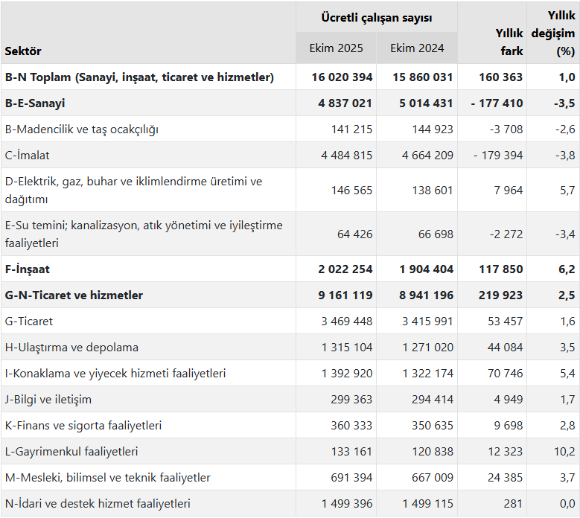Click the Yıllık değişim (%) header
This screenshot has height=518, width=580.
point(553,33)
